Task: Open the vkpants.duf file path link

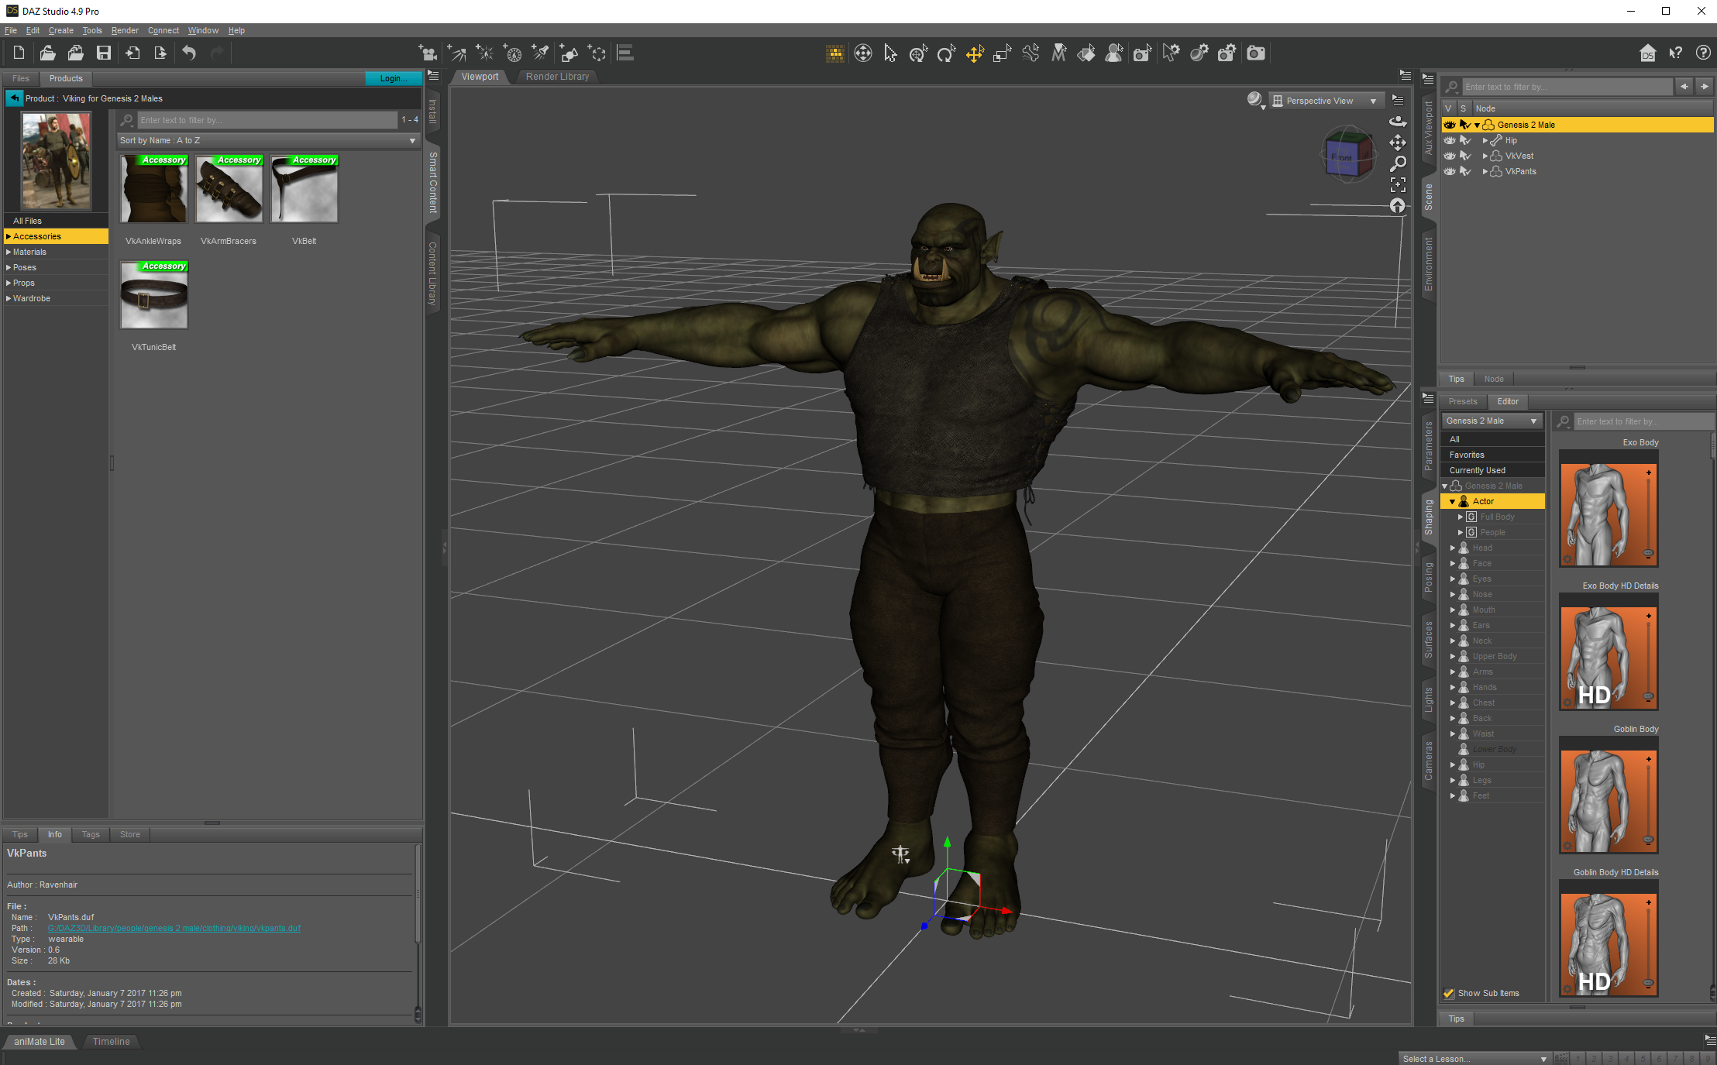Action: (x=174, y=928)
